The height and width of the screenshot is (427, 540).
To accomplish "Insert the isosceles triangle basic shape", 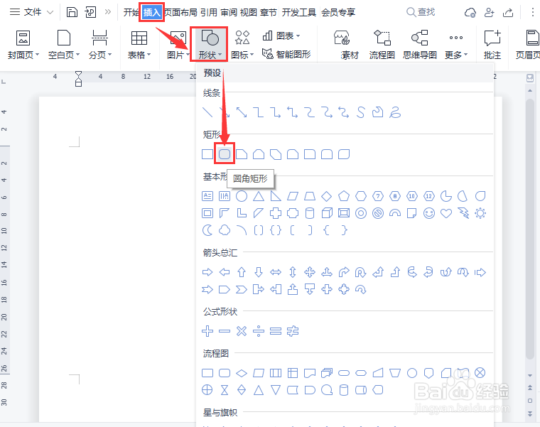I will pyautogui.click(x=259, y=196).
